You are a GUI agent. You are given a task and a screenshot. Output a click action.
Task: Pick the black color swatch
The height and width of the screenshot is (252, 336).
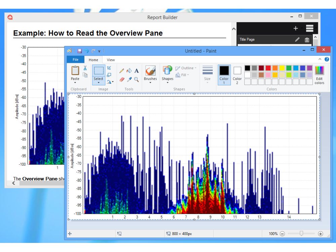tap(247, 68)
